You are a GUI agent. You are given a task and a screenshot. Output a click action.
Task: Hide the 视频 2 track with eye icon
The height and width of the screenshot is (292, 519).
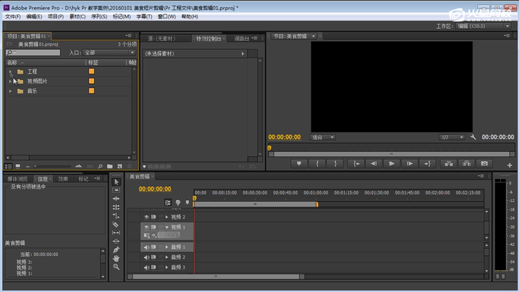coord(146,217)
